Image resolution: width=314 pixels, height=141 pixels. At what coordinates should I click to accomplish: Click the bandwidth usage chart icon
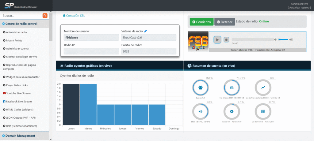tap(263, 87)
